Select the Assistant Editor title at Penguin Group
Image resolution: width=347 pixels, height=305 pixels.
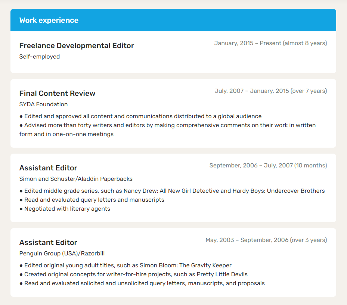(x=48, y=242)
